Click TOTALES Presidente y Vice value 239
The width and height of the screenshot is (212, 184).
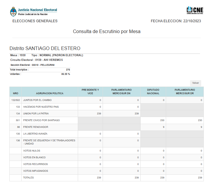click(x=99, y=178)
